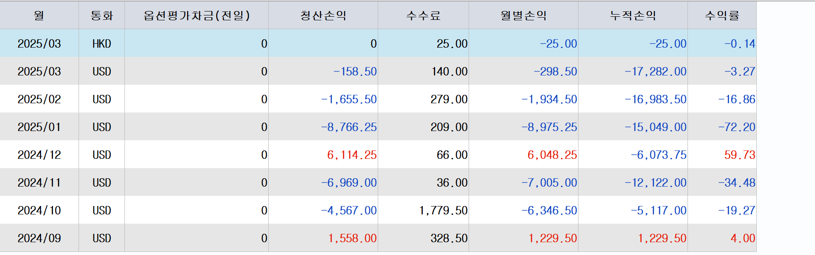815x255 pixels.
Task: Click the 수수료 column header
Action: pos(423,15)
